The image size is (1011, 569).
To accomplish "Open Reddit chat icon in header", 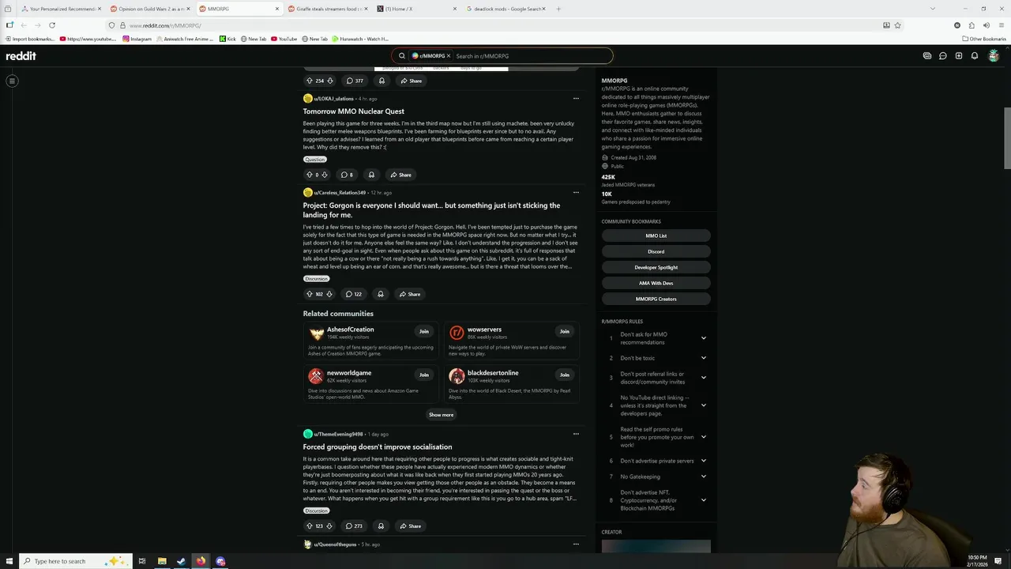I will tap(943, 56).
